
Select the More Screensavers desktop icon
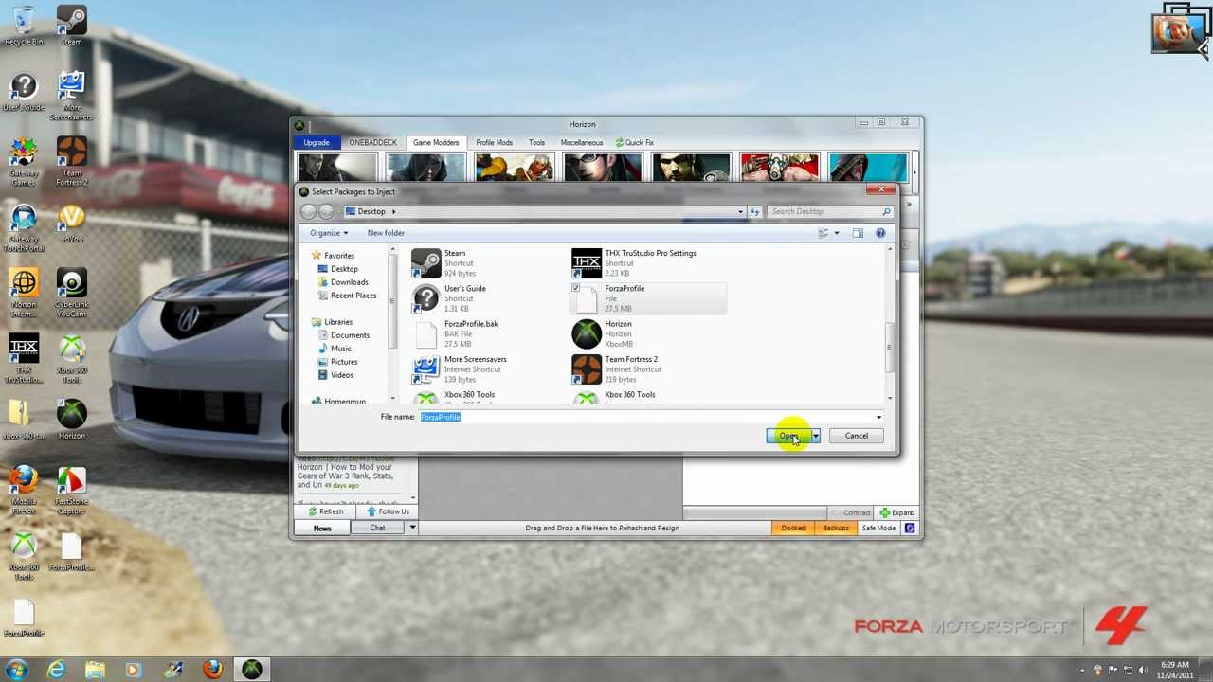[x=71, y=97]
